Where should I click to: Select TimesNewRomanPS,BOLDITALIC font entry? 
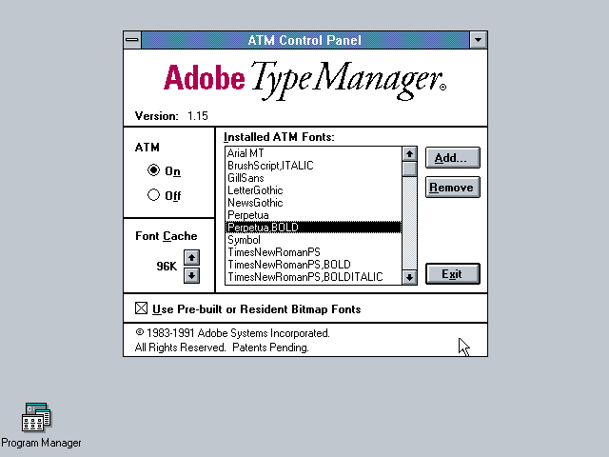point(304,277)
